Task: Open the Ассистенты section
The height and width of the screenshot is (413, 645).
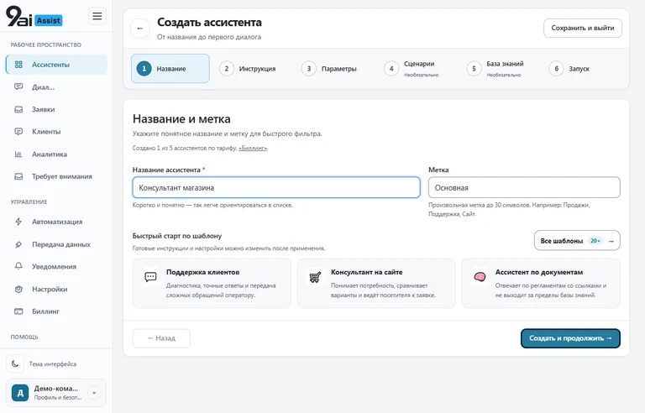Action: (x=56, y=65)
